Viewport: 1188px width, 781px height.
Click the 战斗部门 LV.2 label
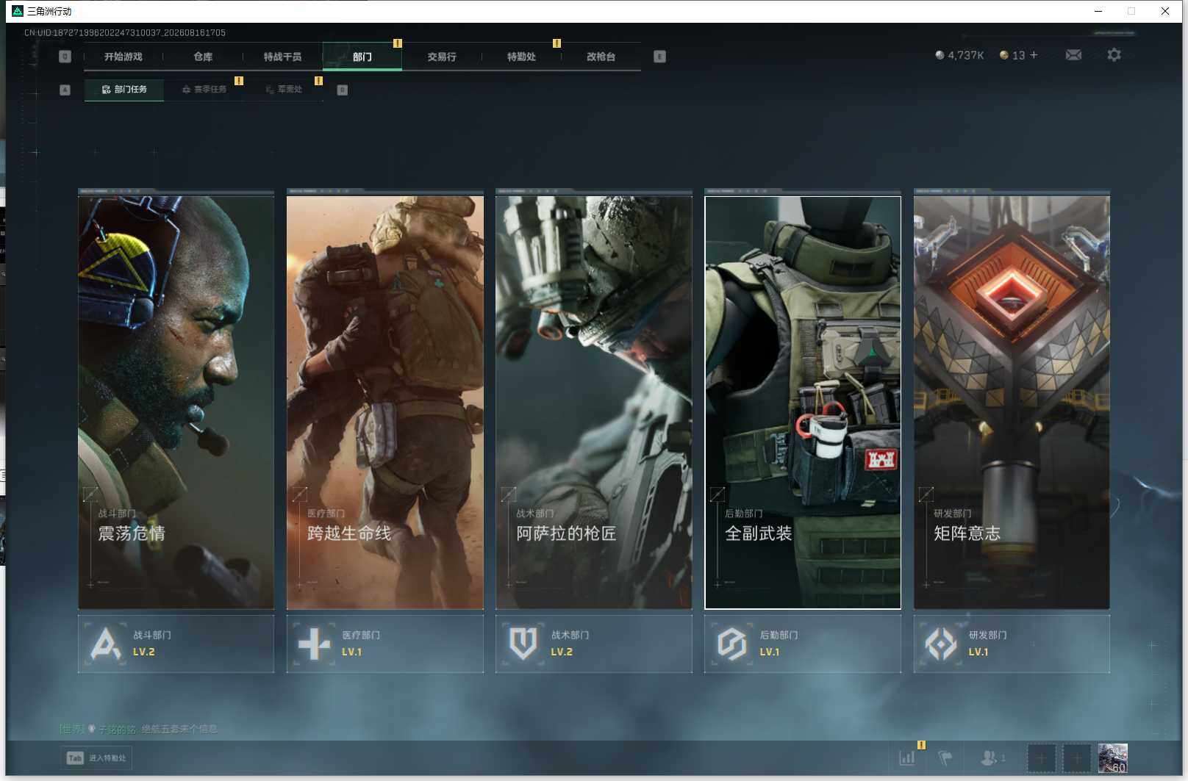click(x=144, y=652)
